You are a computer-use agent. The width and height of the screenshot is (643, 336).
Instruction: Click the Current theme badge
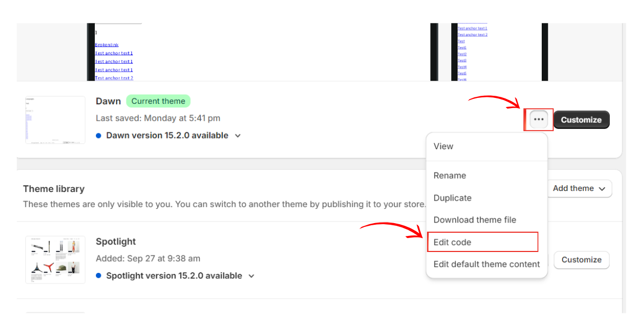point(158,101)
